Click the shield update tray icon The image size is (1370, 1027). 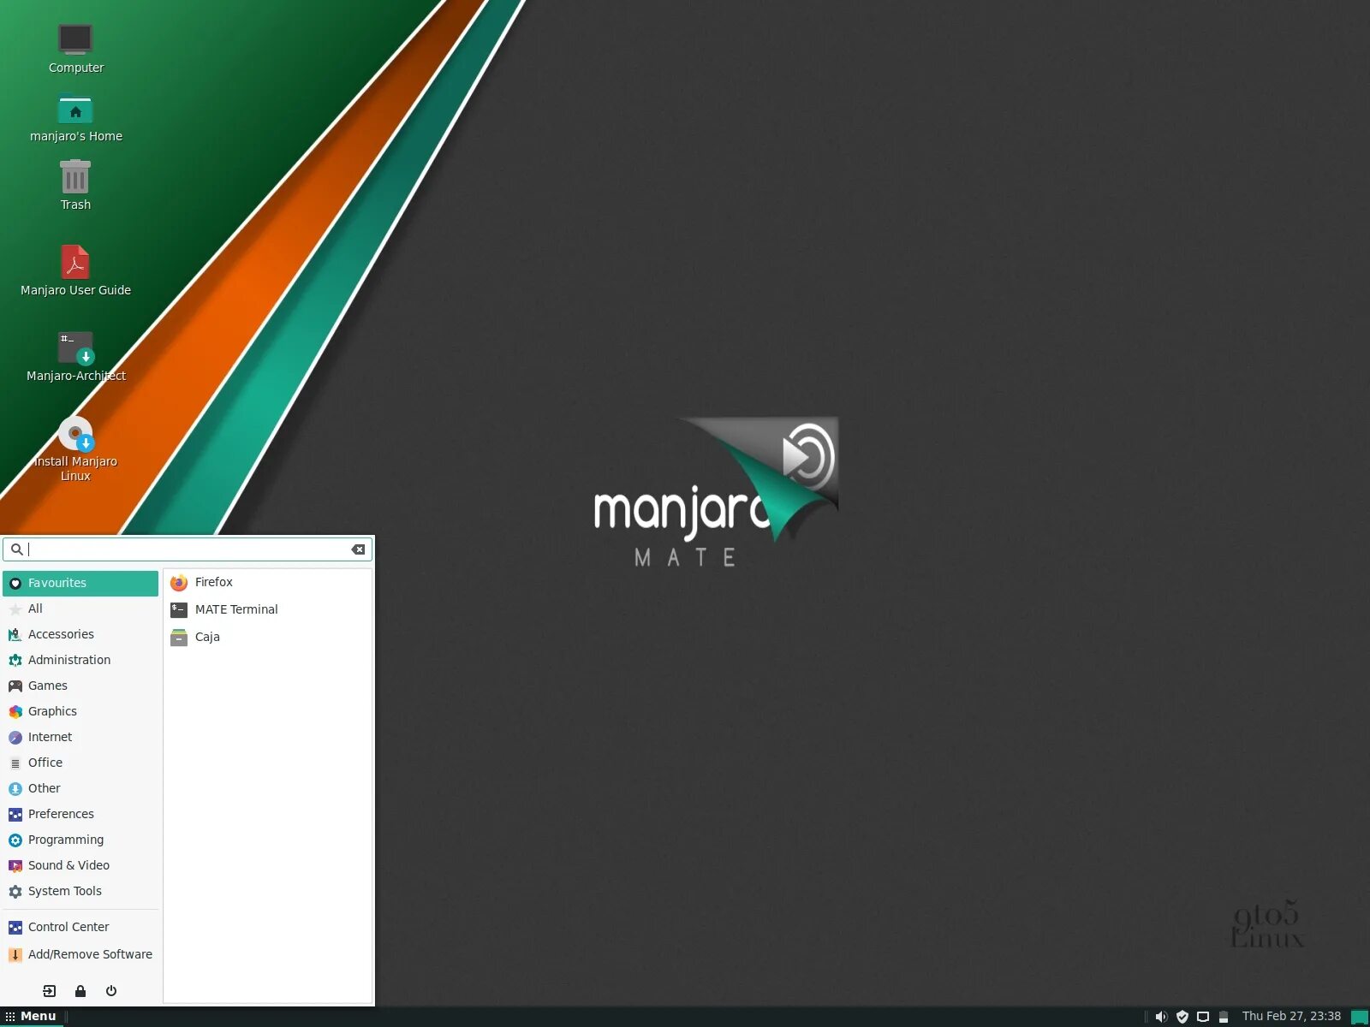(x=1182, y=1017)
